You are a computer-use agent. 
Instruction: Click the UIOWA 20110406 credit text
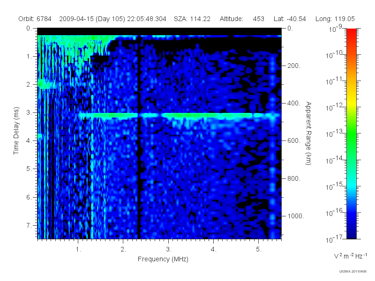click(353, 271)
